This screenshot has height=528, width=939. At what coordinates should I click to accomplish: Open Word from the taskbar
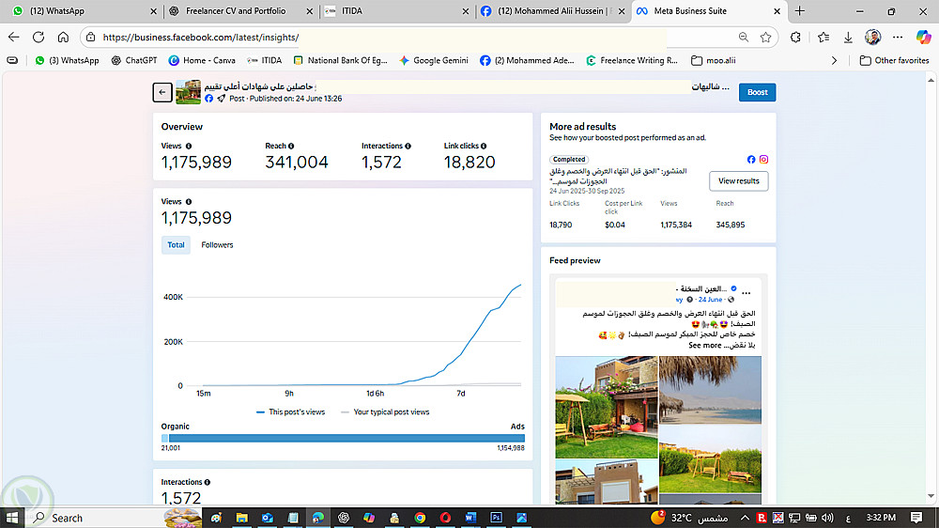(470, 518)
